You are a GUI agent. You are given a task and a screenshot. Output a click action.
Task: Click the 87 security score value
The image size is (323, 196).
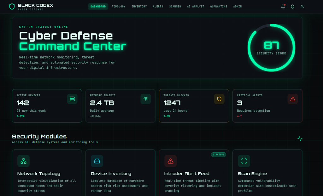tap(272, 45)
